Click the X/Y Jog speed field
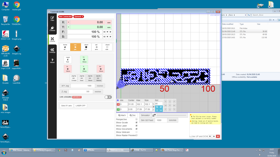The image size is (280, 157). [87, 86]
